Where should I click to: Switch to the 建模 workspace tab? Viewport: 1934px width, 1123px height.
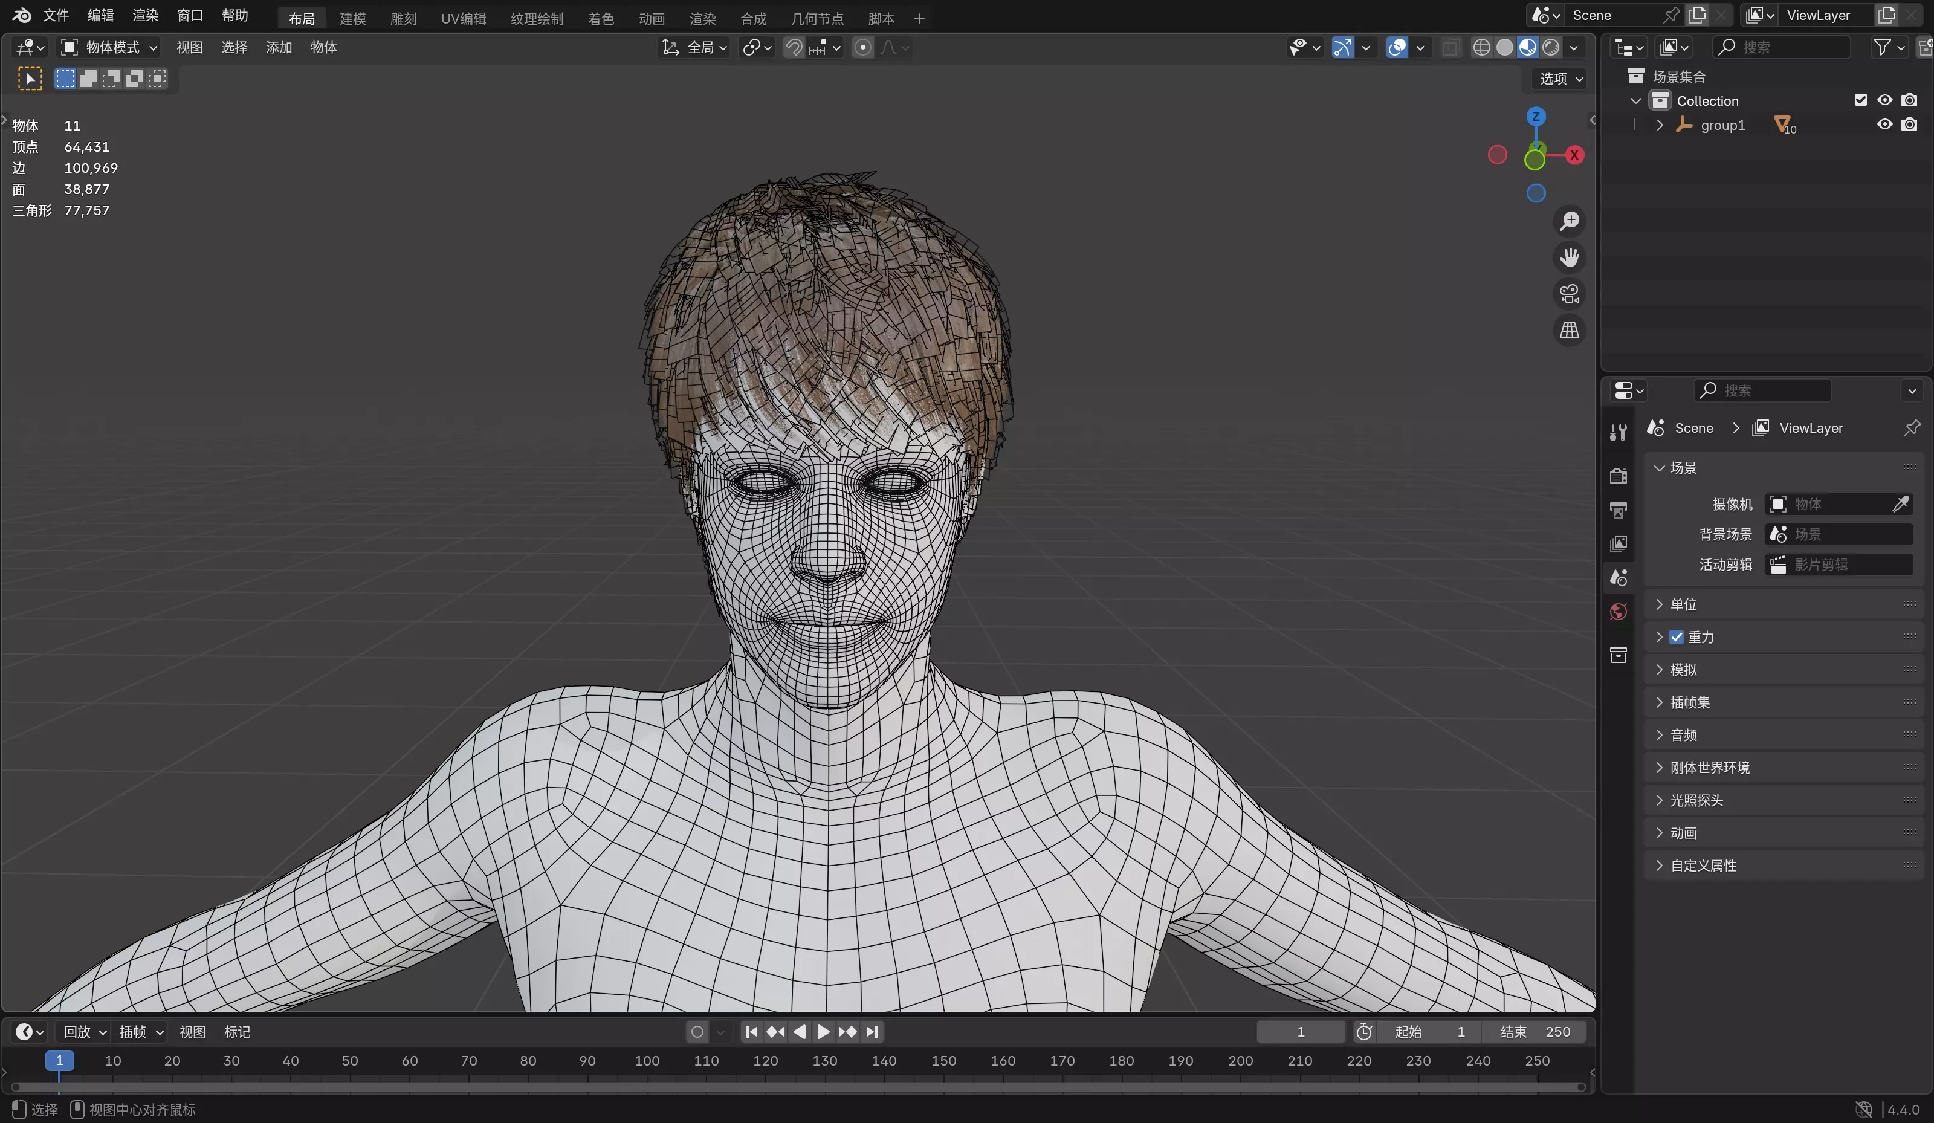click(x=353, y=18)
